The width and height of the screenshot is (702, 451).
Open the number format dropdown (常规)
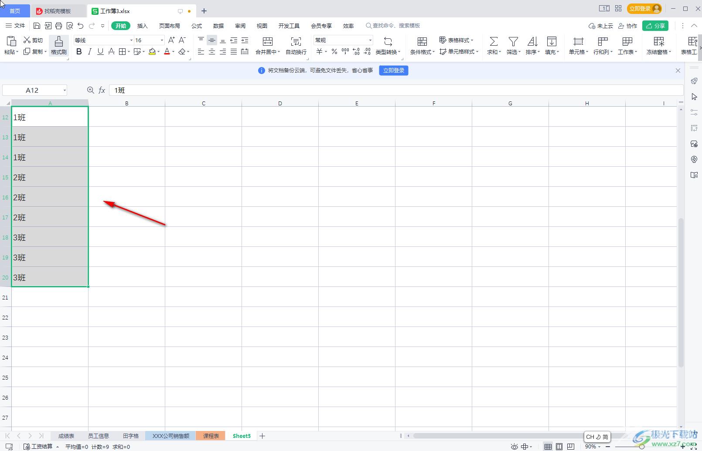point(370,40)
